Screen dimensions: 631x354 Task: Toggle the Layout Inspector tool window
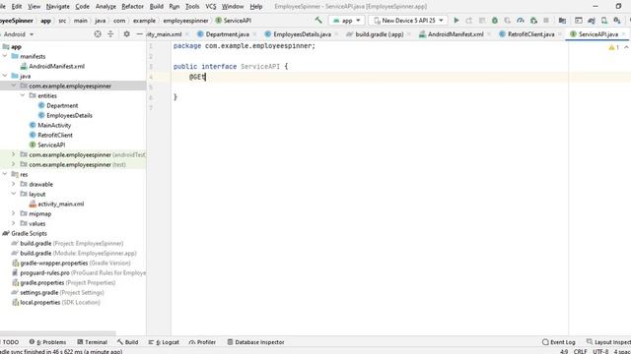coord(608,342)
